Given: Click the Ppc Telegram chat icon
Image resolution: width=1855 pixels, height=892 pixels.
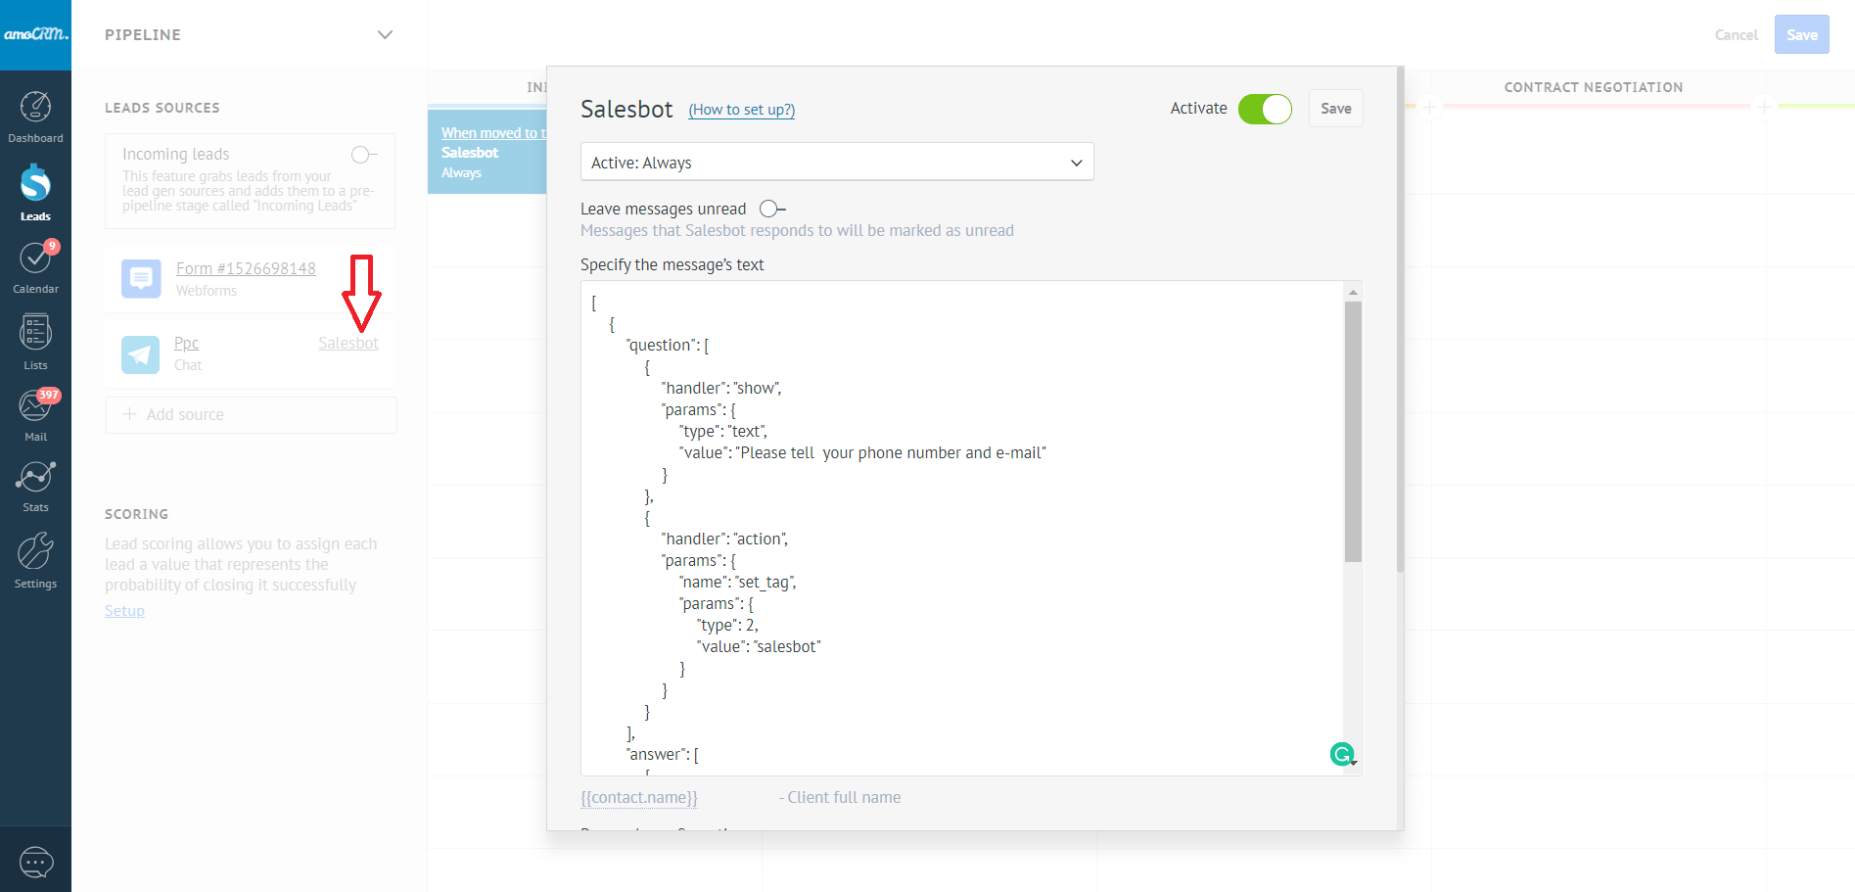Looking at the screenshot, I should click(141, 353).
